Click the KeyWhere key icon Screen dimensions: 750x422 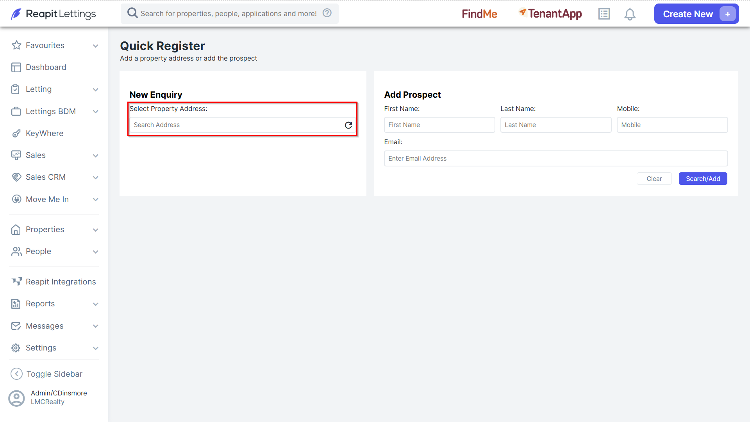(16, 134)
